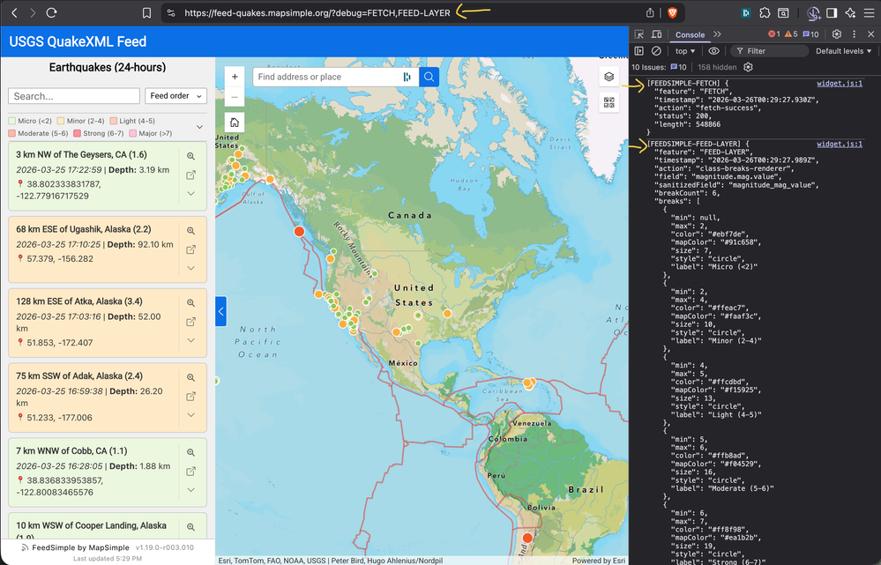Expand the magnitude legend chevron
The image size is (881, 565).
pos(199,127)
